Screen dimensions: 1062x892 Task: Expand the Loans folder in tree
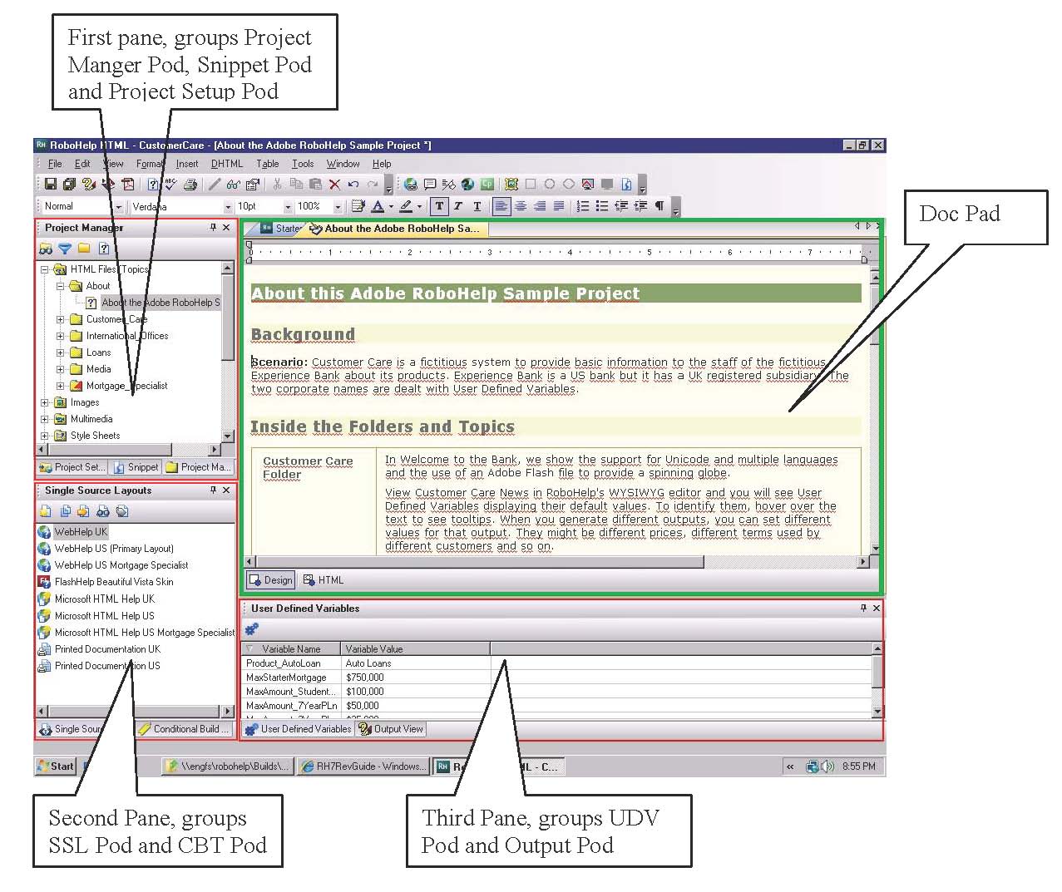pos(60,352)
